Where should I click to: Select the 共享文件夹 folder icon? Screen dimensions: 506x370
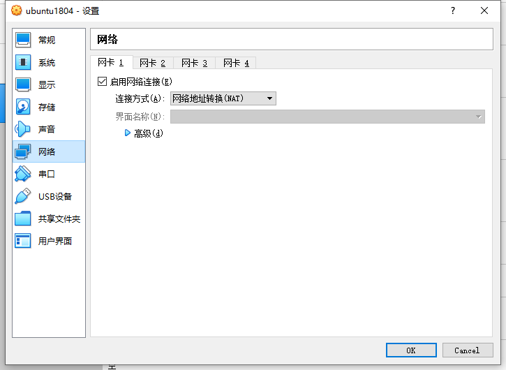23,219
